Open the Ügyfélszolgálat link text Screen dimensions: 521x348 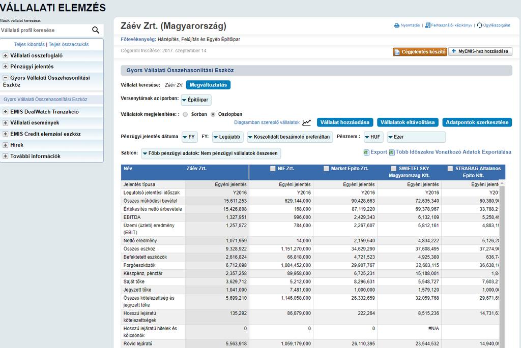pos(497,25)
